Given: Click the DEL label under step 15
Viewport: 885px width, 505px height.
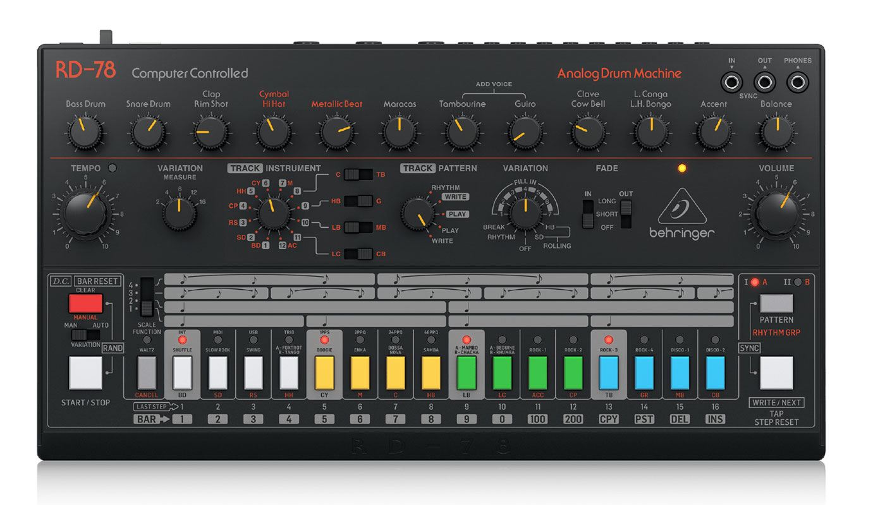Looking at the screenshot, I should (x=680, y=419).
